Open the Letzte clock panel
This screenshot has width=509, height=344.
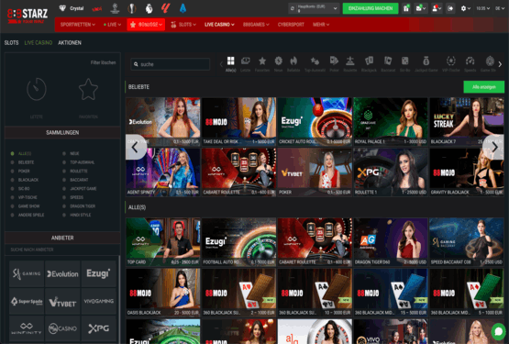pyautogui.click(x=37, y=89)
